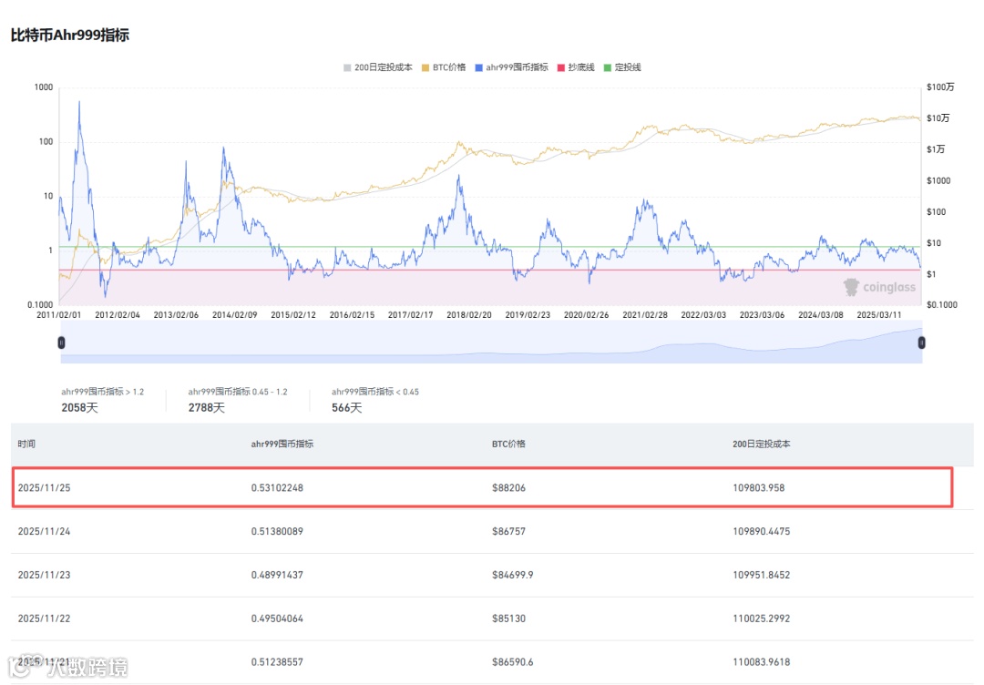Viewport: 984px width, 685px height.
Task: Click the cost value 109803.958
Action: (x=759, y=488)
